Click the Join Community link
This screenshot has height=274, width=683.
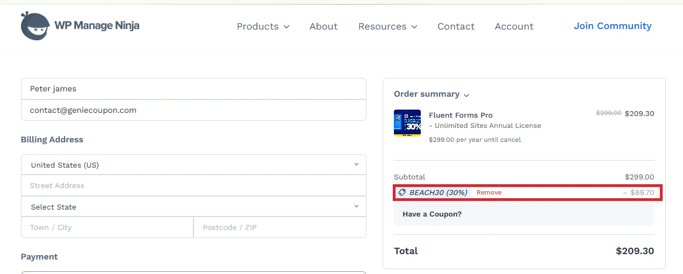pos(613,26)
